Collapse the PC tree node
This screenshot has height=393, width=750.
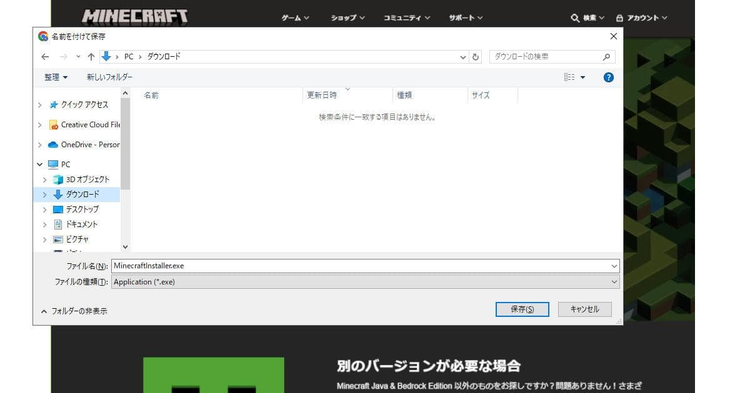pyautogui.click(x=40, y=165)
